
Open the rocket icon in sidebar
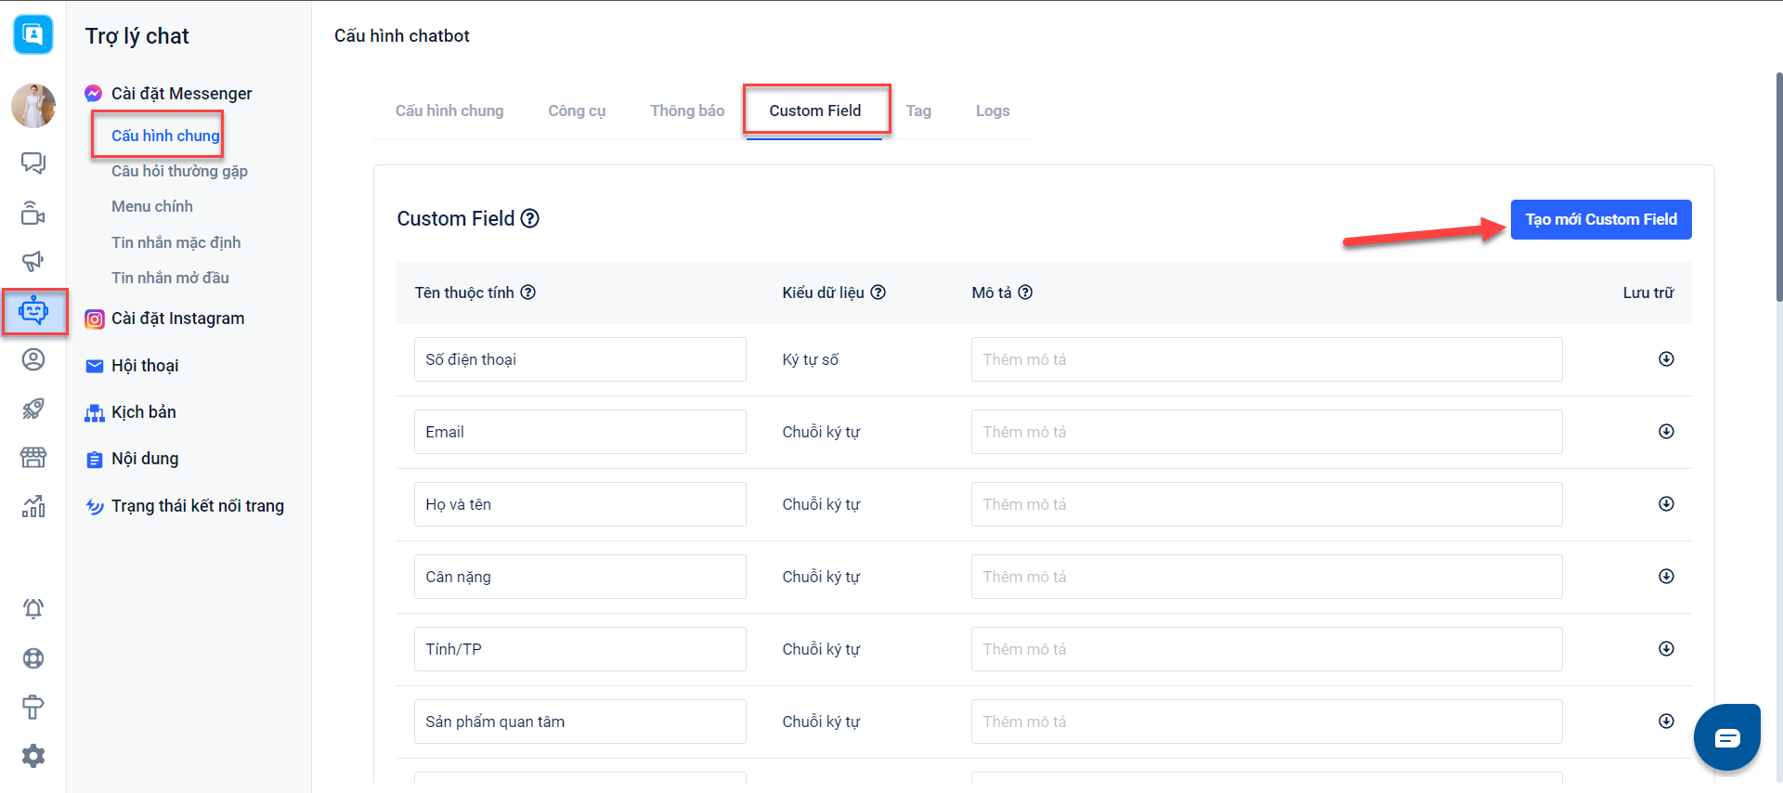(33, 409)
